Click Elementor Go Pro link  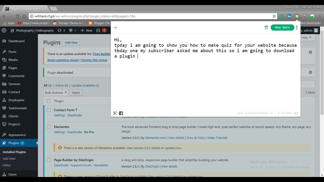89,132
